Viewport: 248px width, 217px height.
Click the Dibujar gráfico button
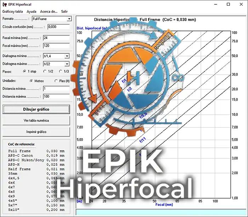[x=36, y=109]
